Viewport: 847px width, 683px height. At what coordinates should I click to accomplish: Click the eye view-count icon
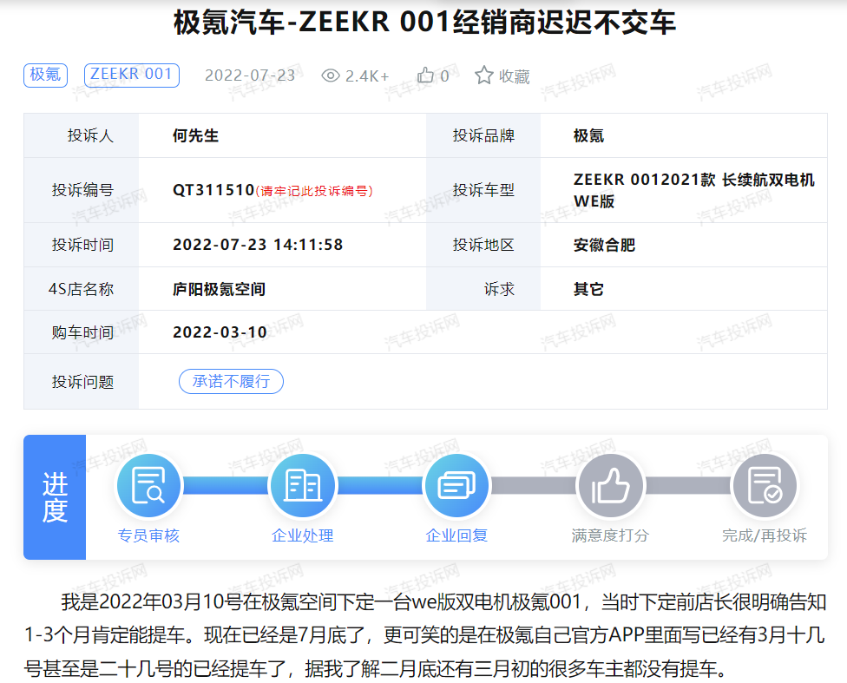[x=331, y=76]
